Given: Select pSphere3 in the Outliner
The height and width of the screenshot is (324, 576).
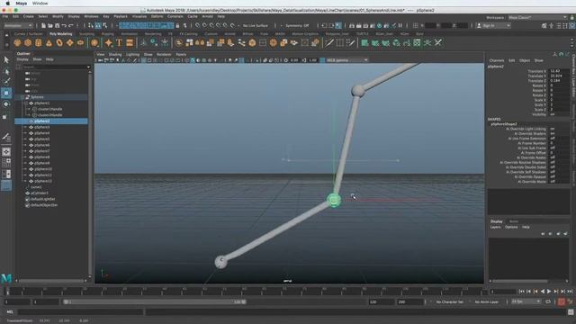Looking at the screenshot, I should point(42,127).
